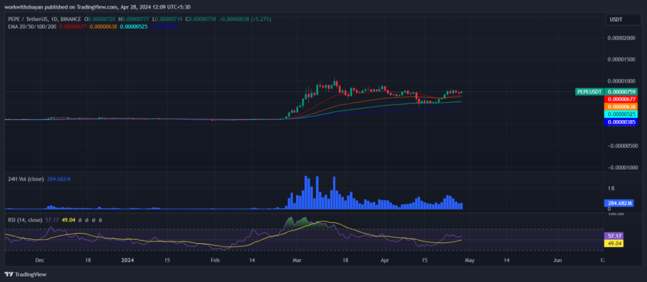The image size is (647, 282).
Task: Click the Apr label on time axis
Action: point(386,260)
